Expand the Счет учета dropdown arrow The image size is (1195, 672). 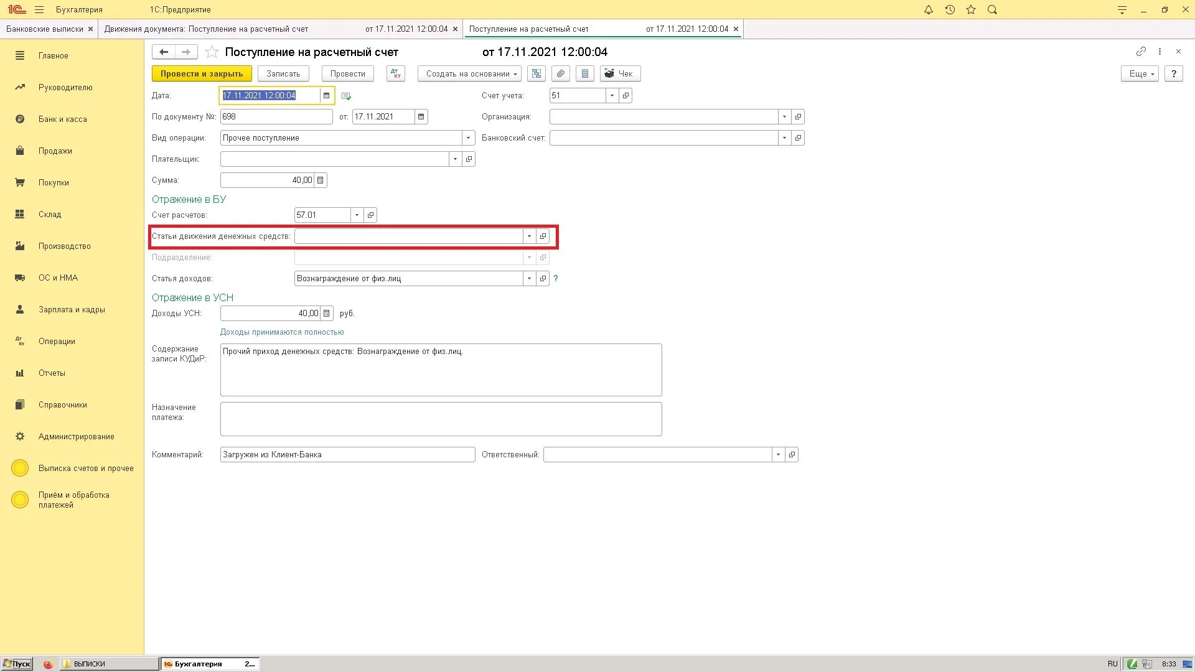[x=612, y=96]
